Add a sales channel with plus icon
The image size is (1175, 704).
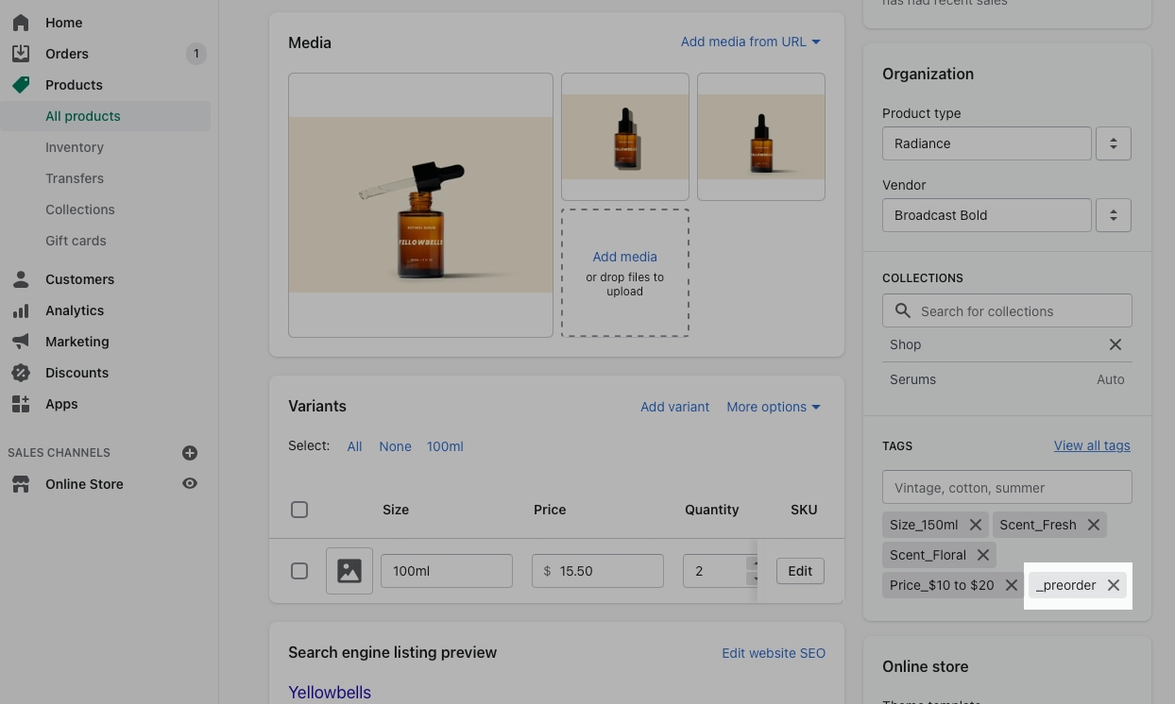(x=190, y=453)
